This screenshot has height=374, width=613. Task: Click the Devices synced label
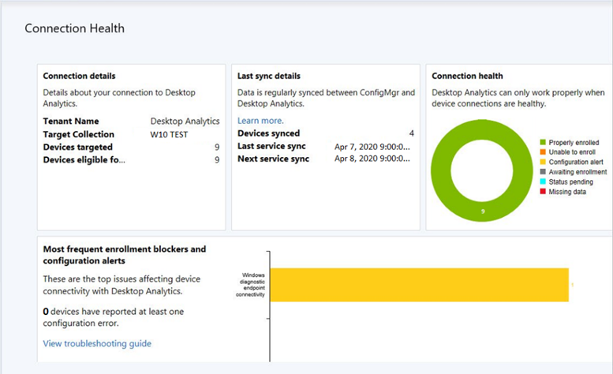pyautogui.click(x=268, y=133)
